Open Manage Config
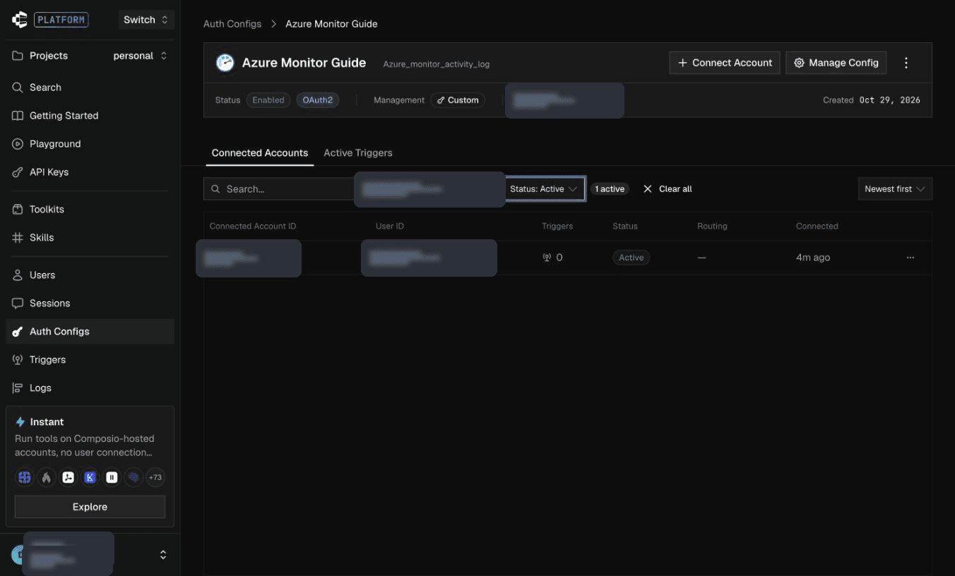Screen dimensions: 955x576 pos(836,63)
